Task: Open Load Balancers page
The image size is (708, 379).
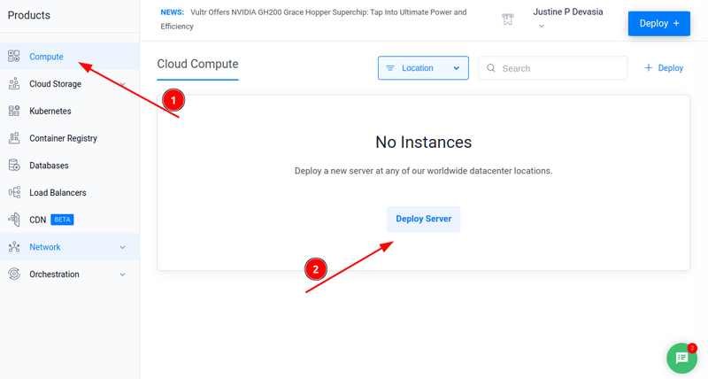Action: coord(70,192)
